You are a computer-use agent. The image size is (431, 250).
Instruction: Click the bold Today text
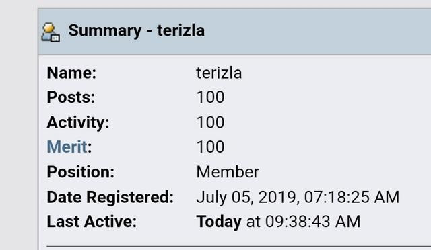coord(219,222)
